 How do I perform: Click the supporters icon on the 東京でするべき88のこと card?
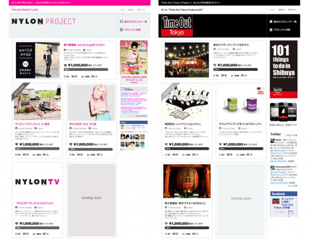[x=184, y=234]
